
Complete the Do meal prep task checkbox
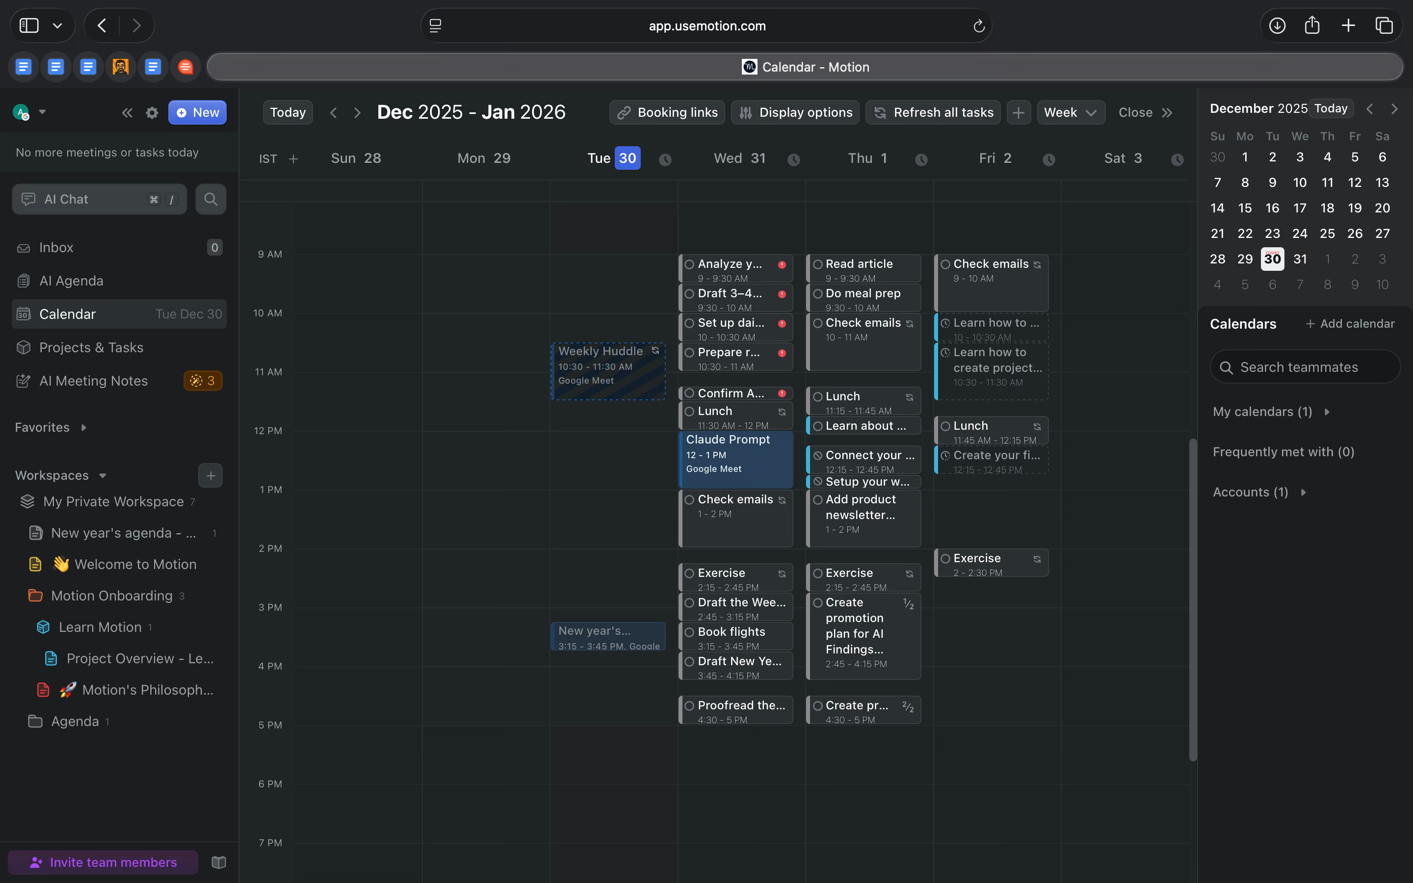point(817,294)
